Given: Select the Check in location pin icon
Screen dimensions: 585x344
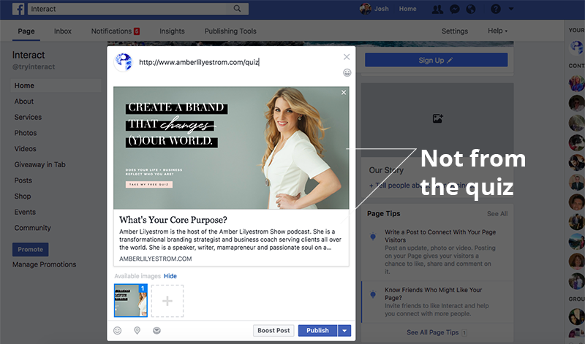Looking at the screenshot, I should pos(137,331).
